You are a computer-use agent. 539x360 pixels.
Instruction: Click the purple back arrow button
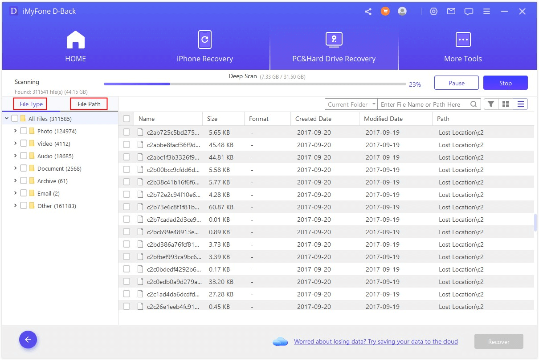click(x=28, y=340)
